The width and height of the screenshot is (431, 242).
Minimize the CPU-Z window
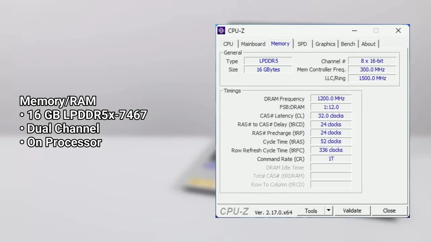[354, 31]
